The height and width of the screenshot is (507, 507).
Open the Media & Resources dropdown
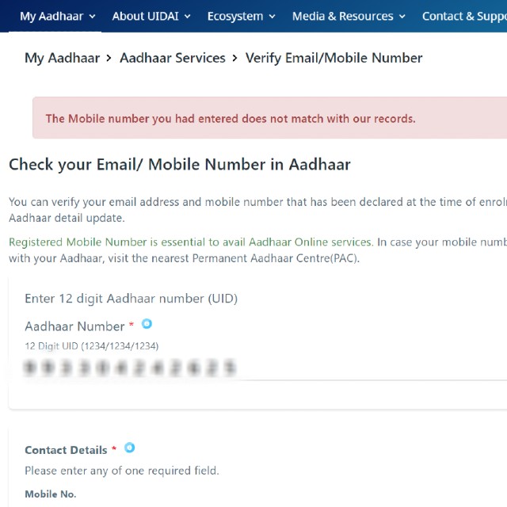(x=348, y=16)
